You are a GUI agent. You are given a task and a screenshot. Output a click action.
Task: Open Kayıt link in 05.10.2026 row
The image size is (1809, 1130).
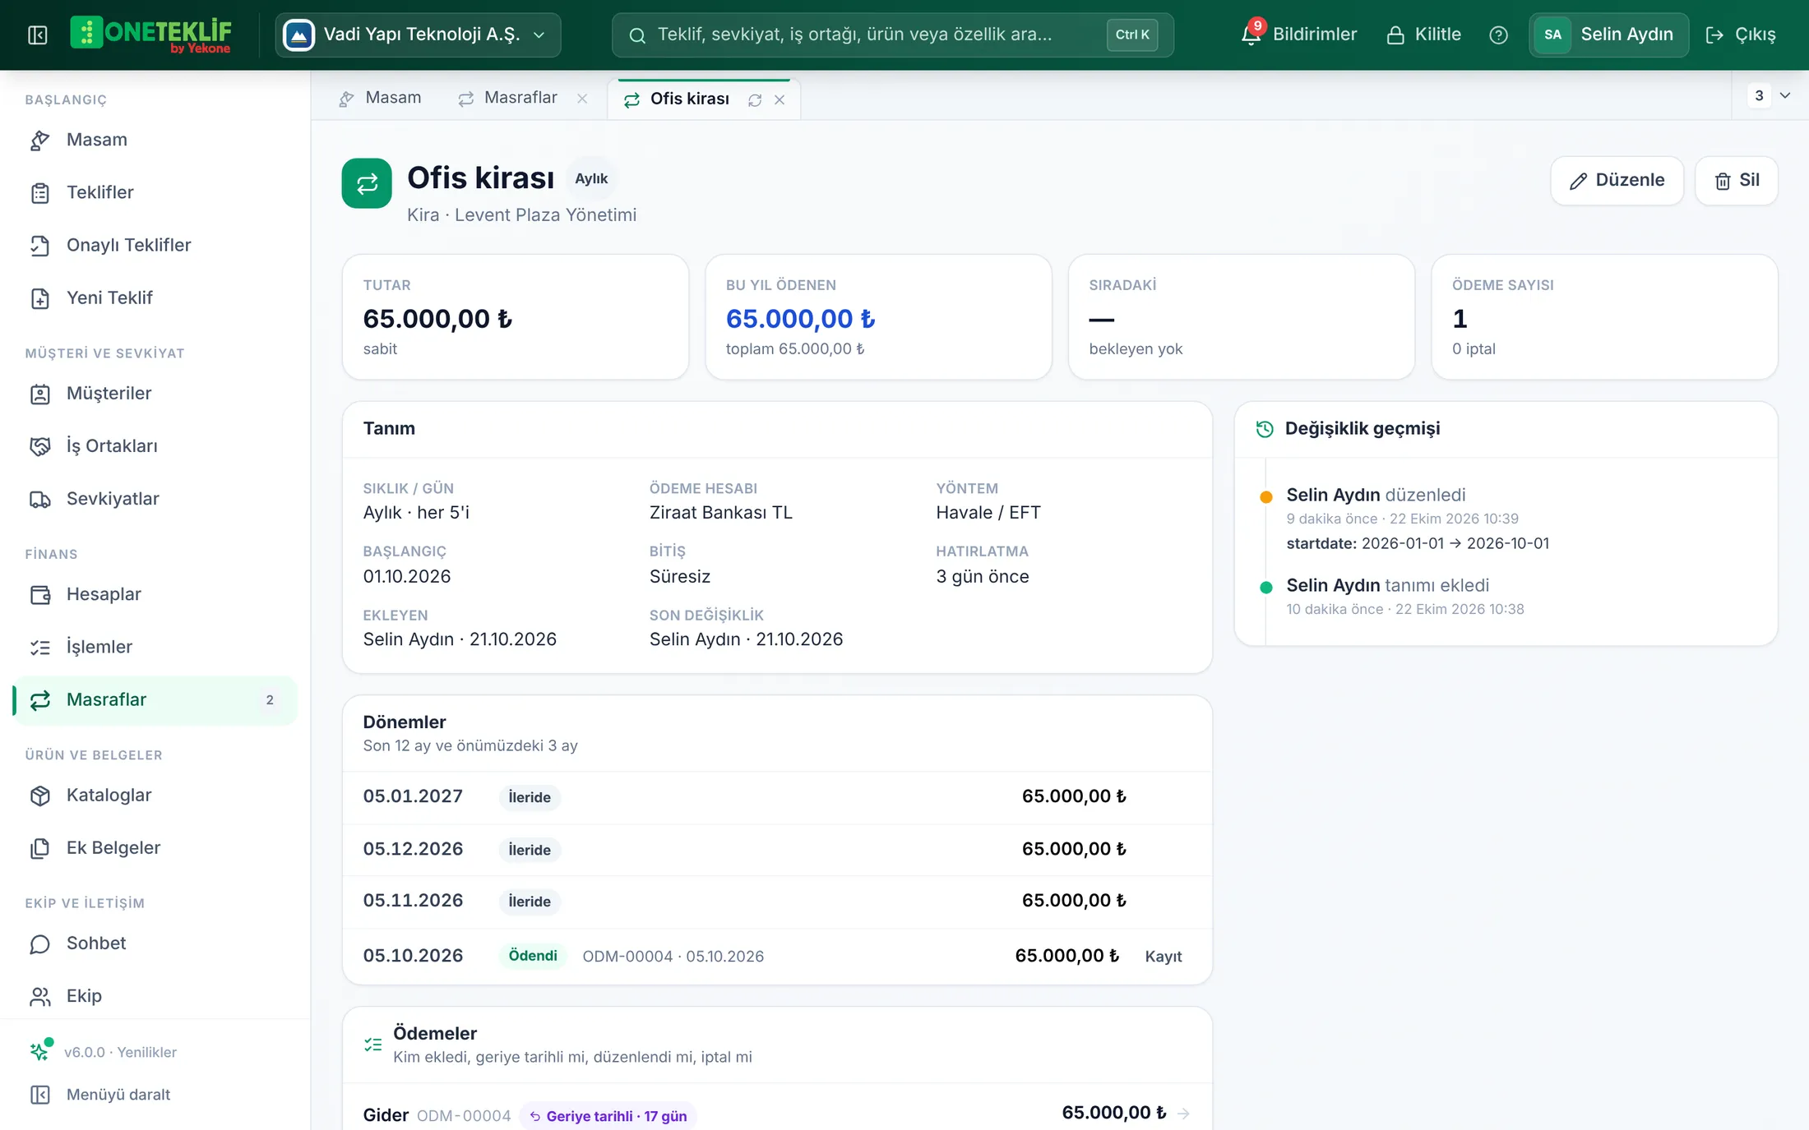(x=1164, y=956)
